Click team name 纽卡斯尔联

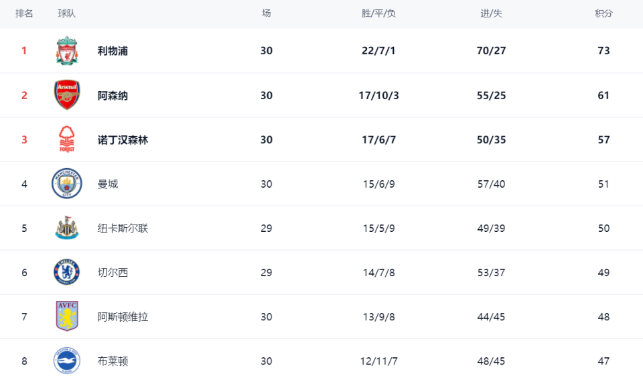123,228
